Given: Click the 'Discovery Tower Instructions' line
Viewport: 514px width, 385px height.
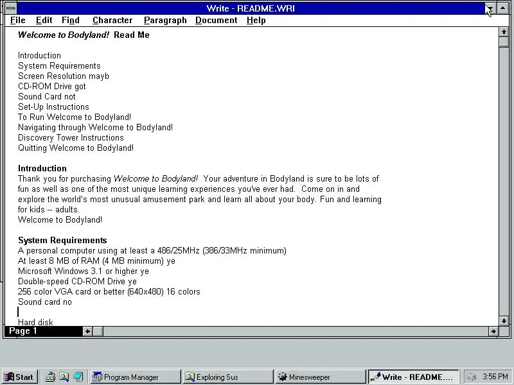Looking at the screenshot, I should 71,138.
